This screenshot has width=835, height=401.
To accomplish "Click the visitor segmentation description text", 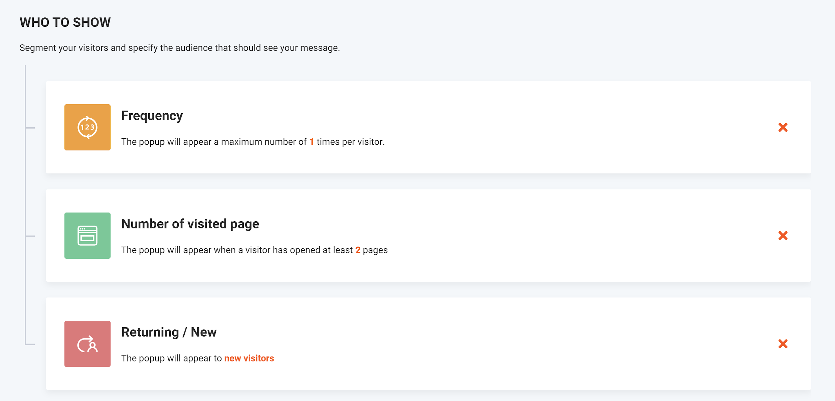I will click(180, 48).
